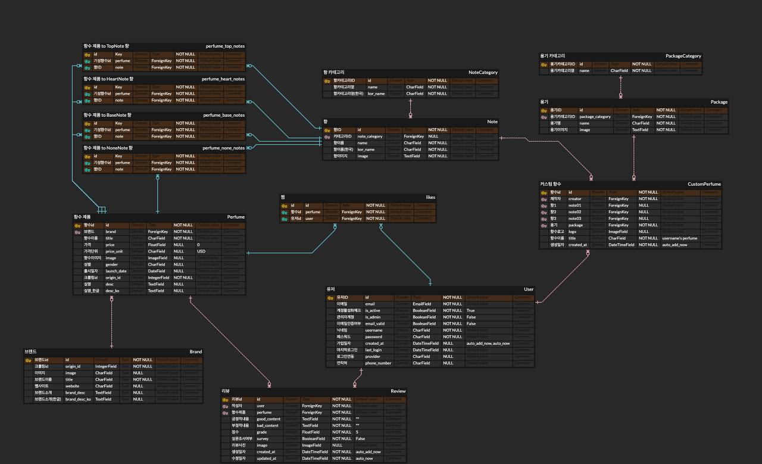Click the auto_add_now, auto_now default in User table
Image resolution: width=762 pixels, height=464 pixels.
488,343
